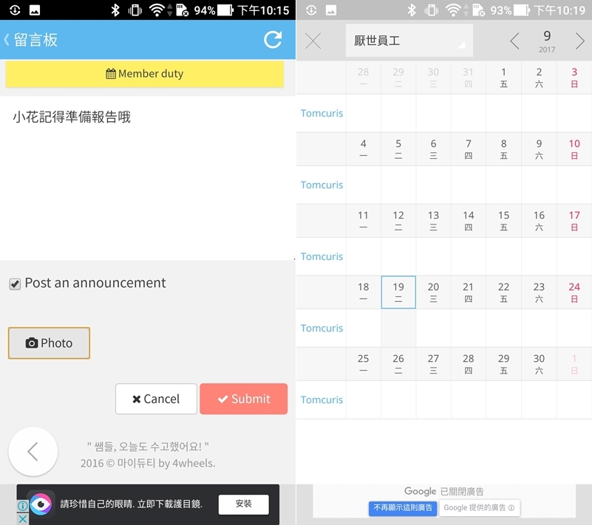Tap the sync notification icon in left status bar
Screen dimensions: 592x525
pyautogui.click(x=15, y=10)
